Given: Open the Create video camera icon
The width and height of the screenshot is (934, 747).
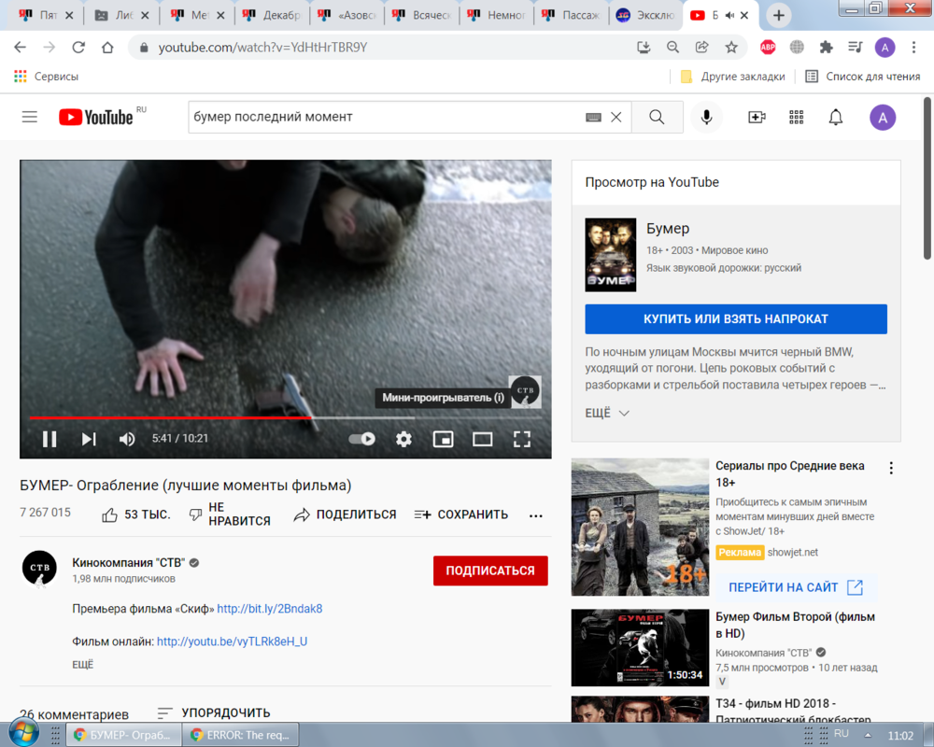Looking at the screenshot, I should [x=757, y=118].
